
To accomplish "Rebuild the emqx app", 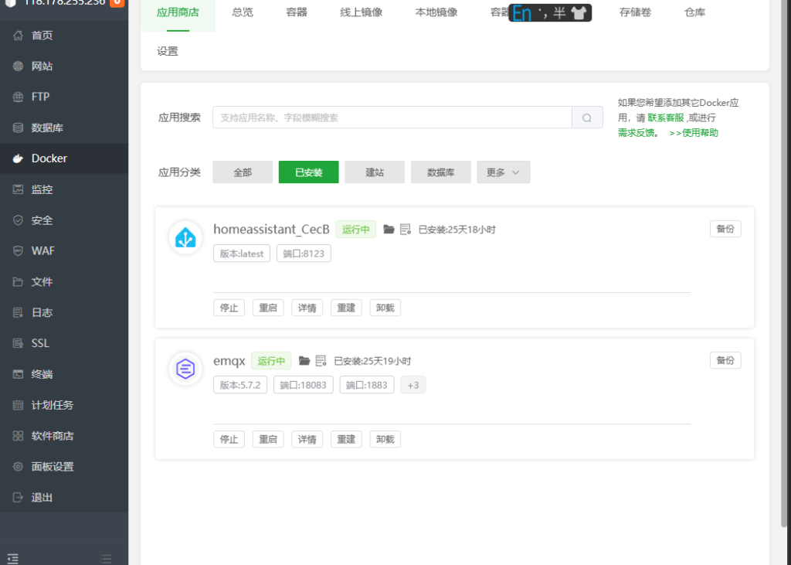I will point(346,439).
